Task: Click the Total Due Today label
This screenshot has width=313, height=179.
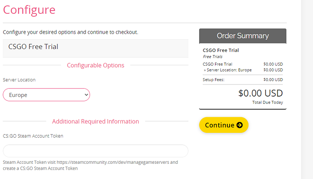Action: coord(268,102)
